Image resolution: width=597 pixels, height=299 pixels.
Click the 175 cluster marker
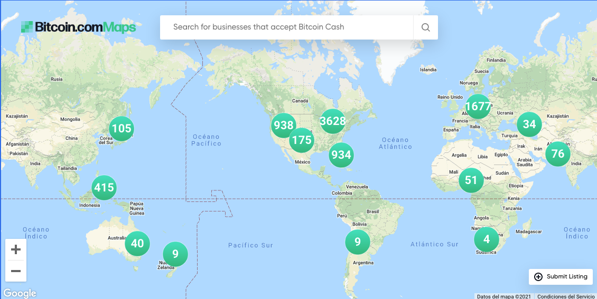pyautogui.click(x=302, y=140)
